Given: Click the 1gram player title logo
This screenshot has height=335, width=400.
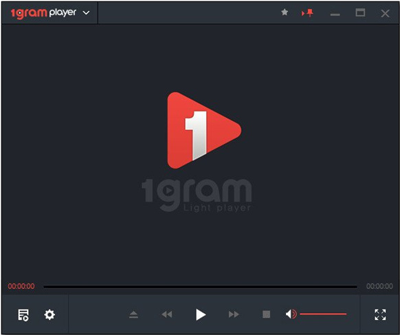Looking at the screenshot, I should point(43,13).
